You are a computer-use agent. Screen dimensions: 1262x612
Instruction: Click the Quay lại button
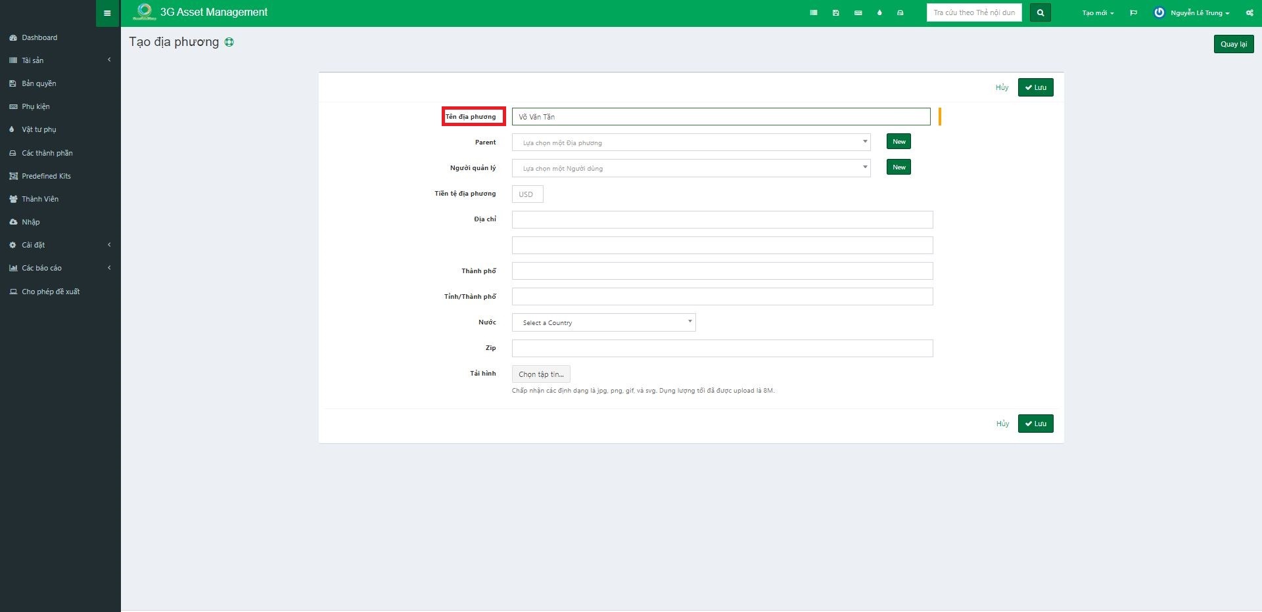tap(1233, 44)
